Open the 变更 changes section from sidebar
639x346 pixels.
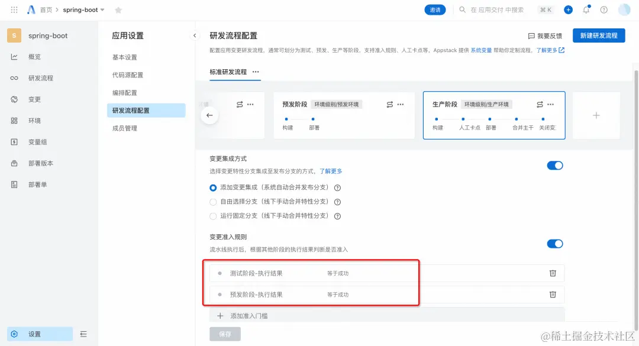point(13,99)
